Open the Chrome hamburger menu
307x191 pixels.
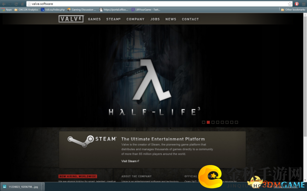[x=303, y=4]
